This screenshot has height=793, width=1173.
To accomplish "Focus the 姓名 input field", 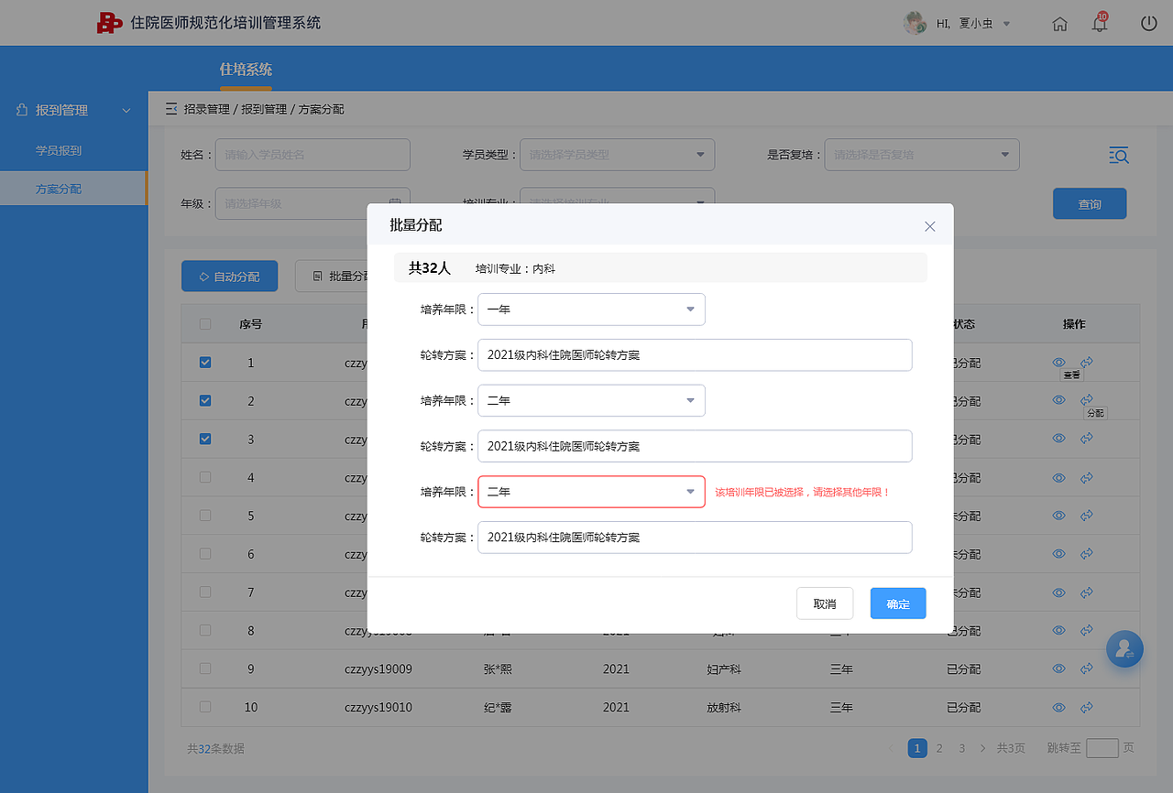I will (x=312, y=155).
